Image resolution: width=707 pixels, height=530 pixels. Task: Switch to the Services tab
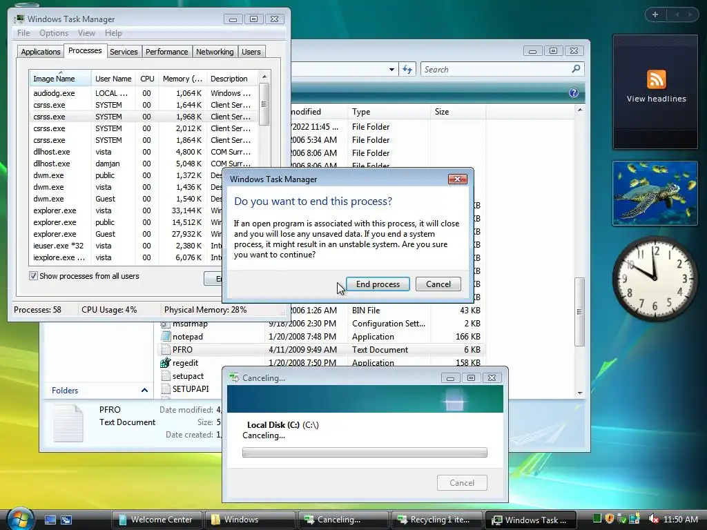click(124, 52)
